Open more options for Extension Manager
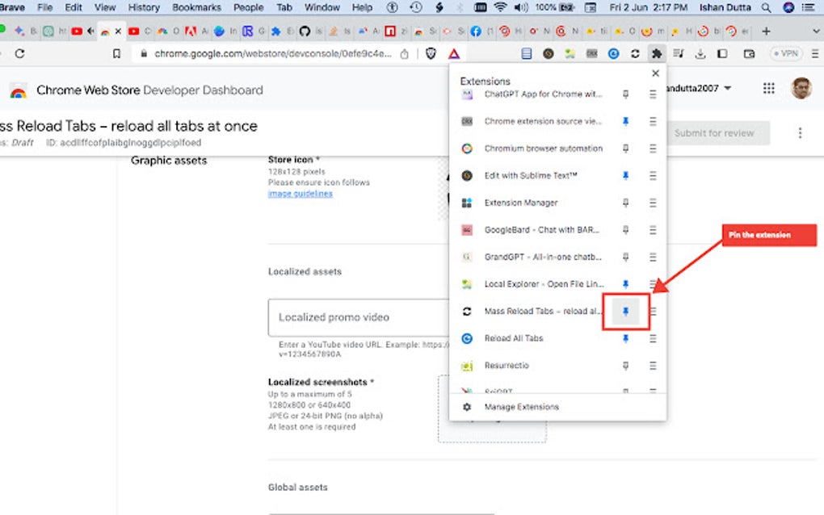The width and height of the screenshot is (824, 515). (653, 203)
